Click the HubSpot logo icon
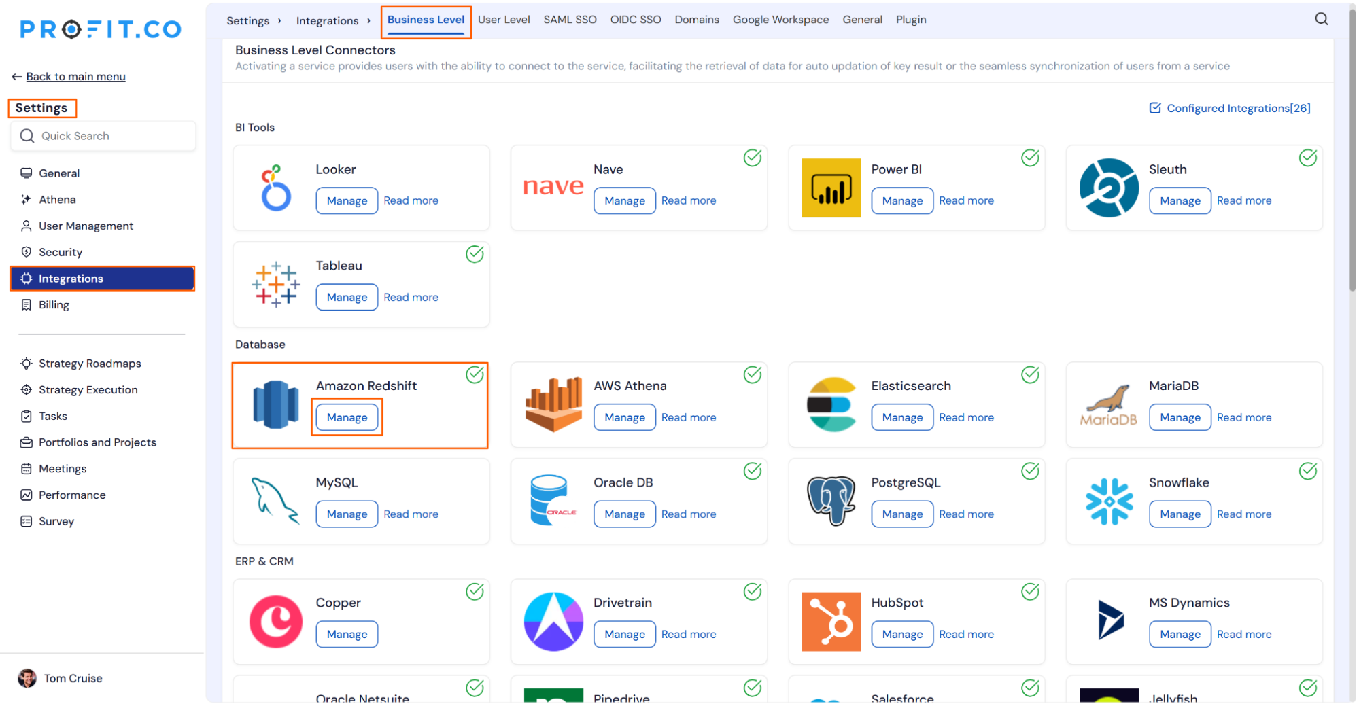This screenshot has height=706, width=1359. [x=831, y=621]
